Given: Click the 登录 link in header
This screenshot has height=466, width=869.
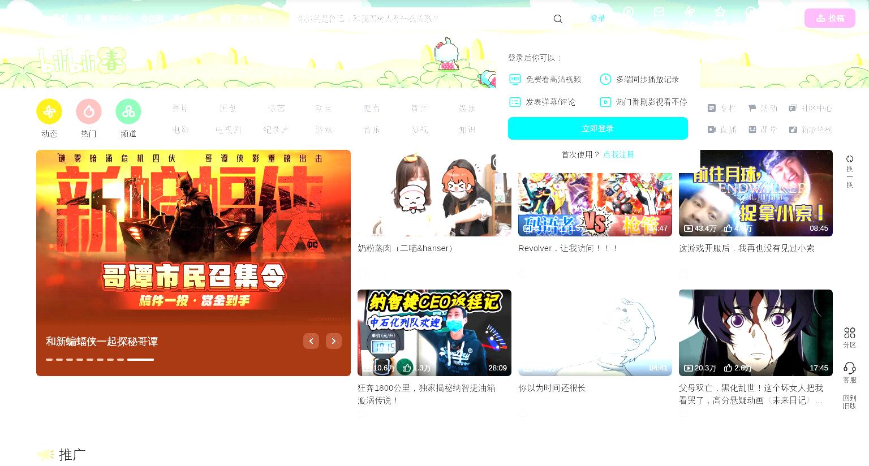Looking at the screenshot, I should pyautogui.click(x=598, y=18).
